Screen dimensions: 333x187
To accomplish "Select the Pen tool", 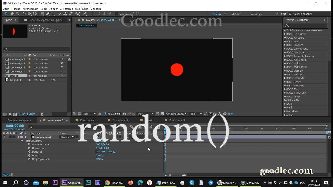I will point(48,14).
